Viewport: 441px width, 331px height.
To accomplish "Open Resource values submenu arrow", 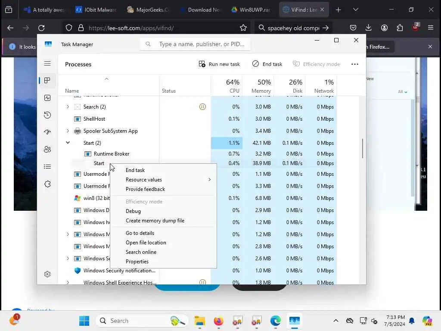I will (210, 180).
